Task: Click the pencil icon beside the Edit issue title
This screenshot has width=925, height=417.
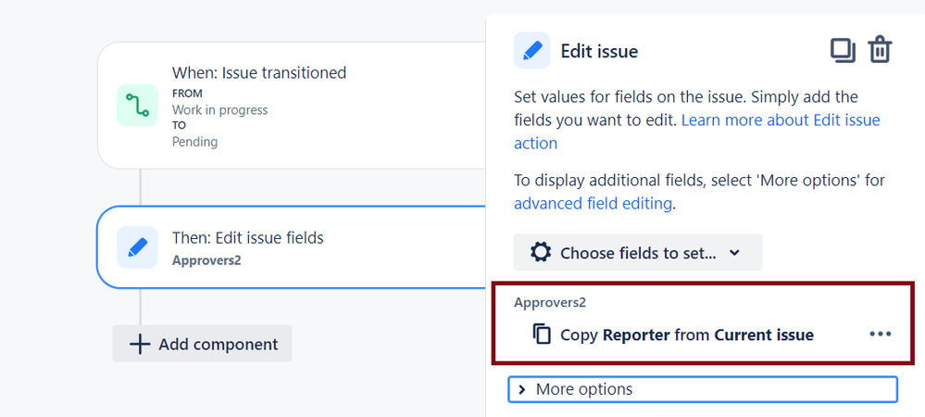Action: (x=532, y=51)
